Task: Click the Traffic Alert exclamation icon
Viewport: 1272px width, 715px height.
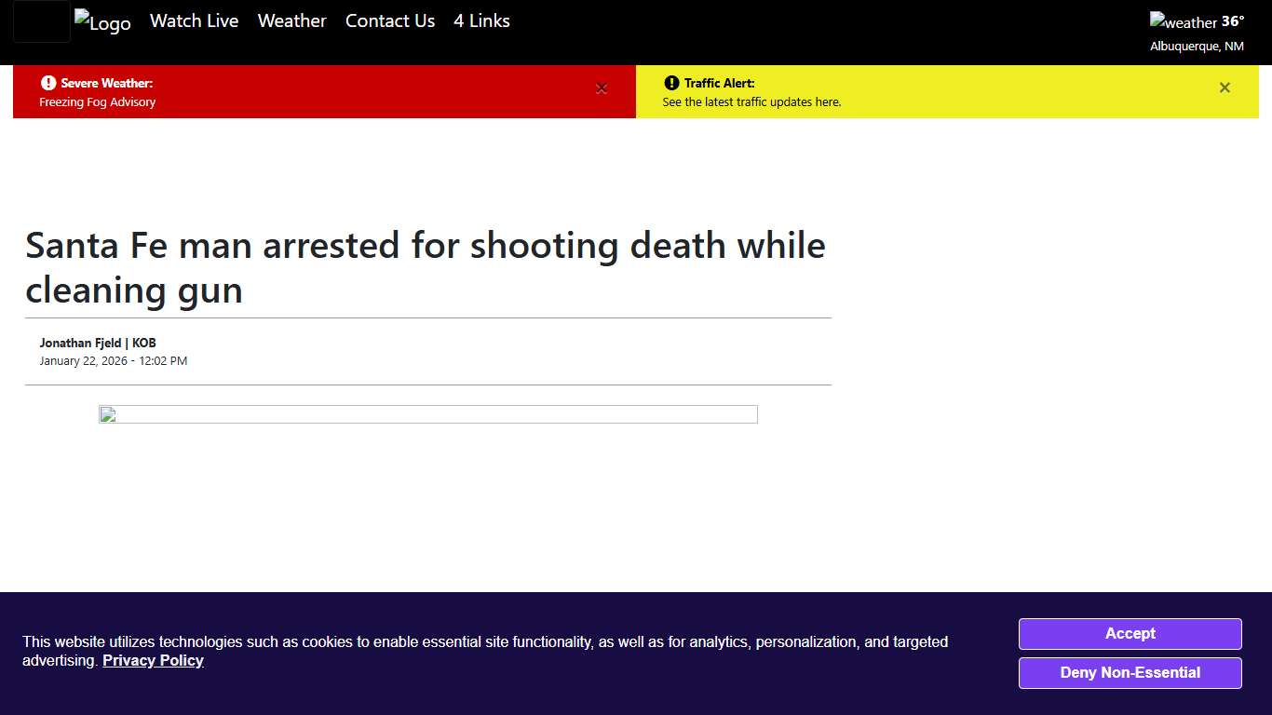Action: [x=671, y=83]
